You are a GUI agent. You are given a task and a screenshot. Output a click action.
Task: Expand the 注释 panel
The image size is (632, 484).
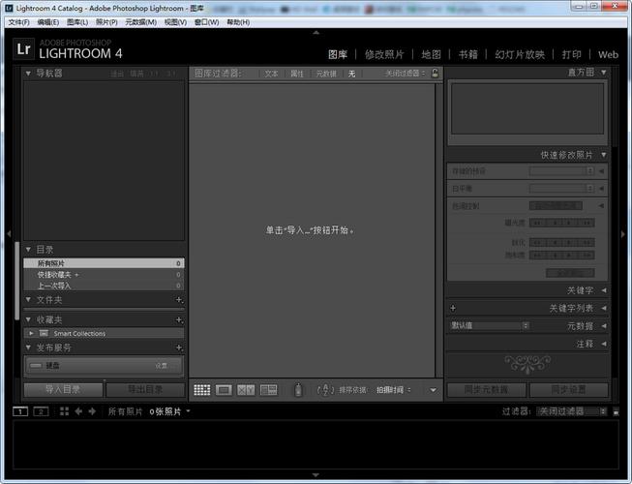click(604, 344)
